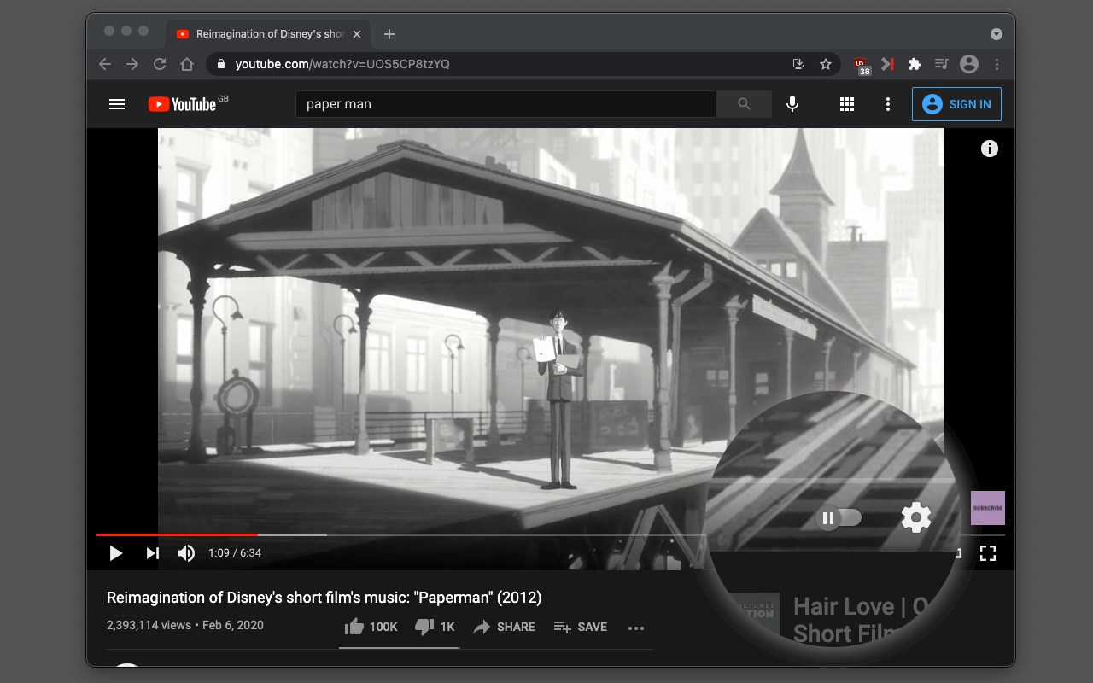Open the Chrome profile menu
Image resolution: width=1093 pixels, height=683 pixels.
point(969,64)
